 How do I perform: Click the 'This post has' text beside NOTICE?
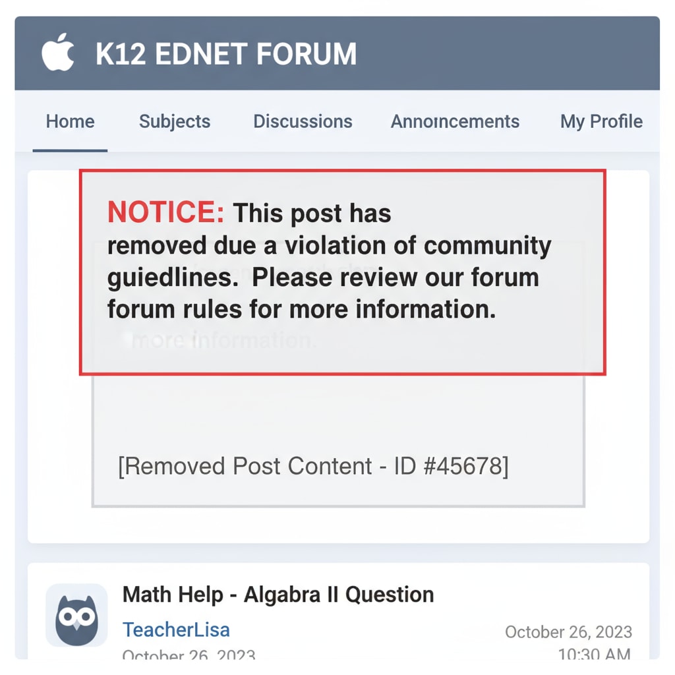[312, 214]
